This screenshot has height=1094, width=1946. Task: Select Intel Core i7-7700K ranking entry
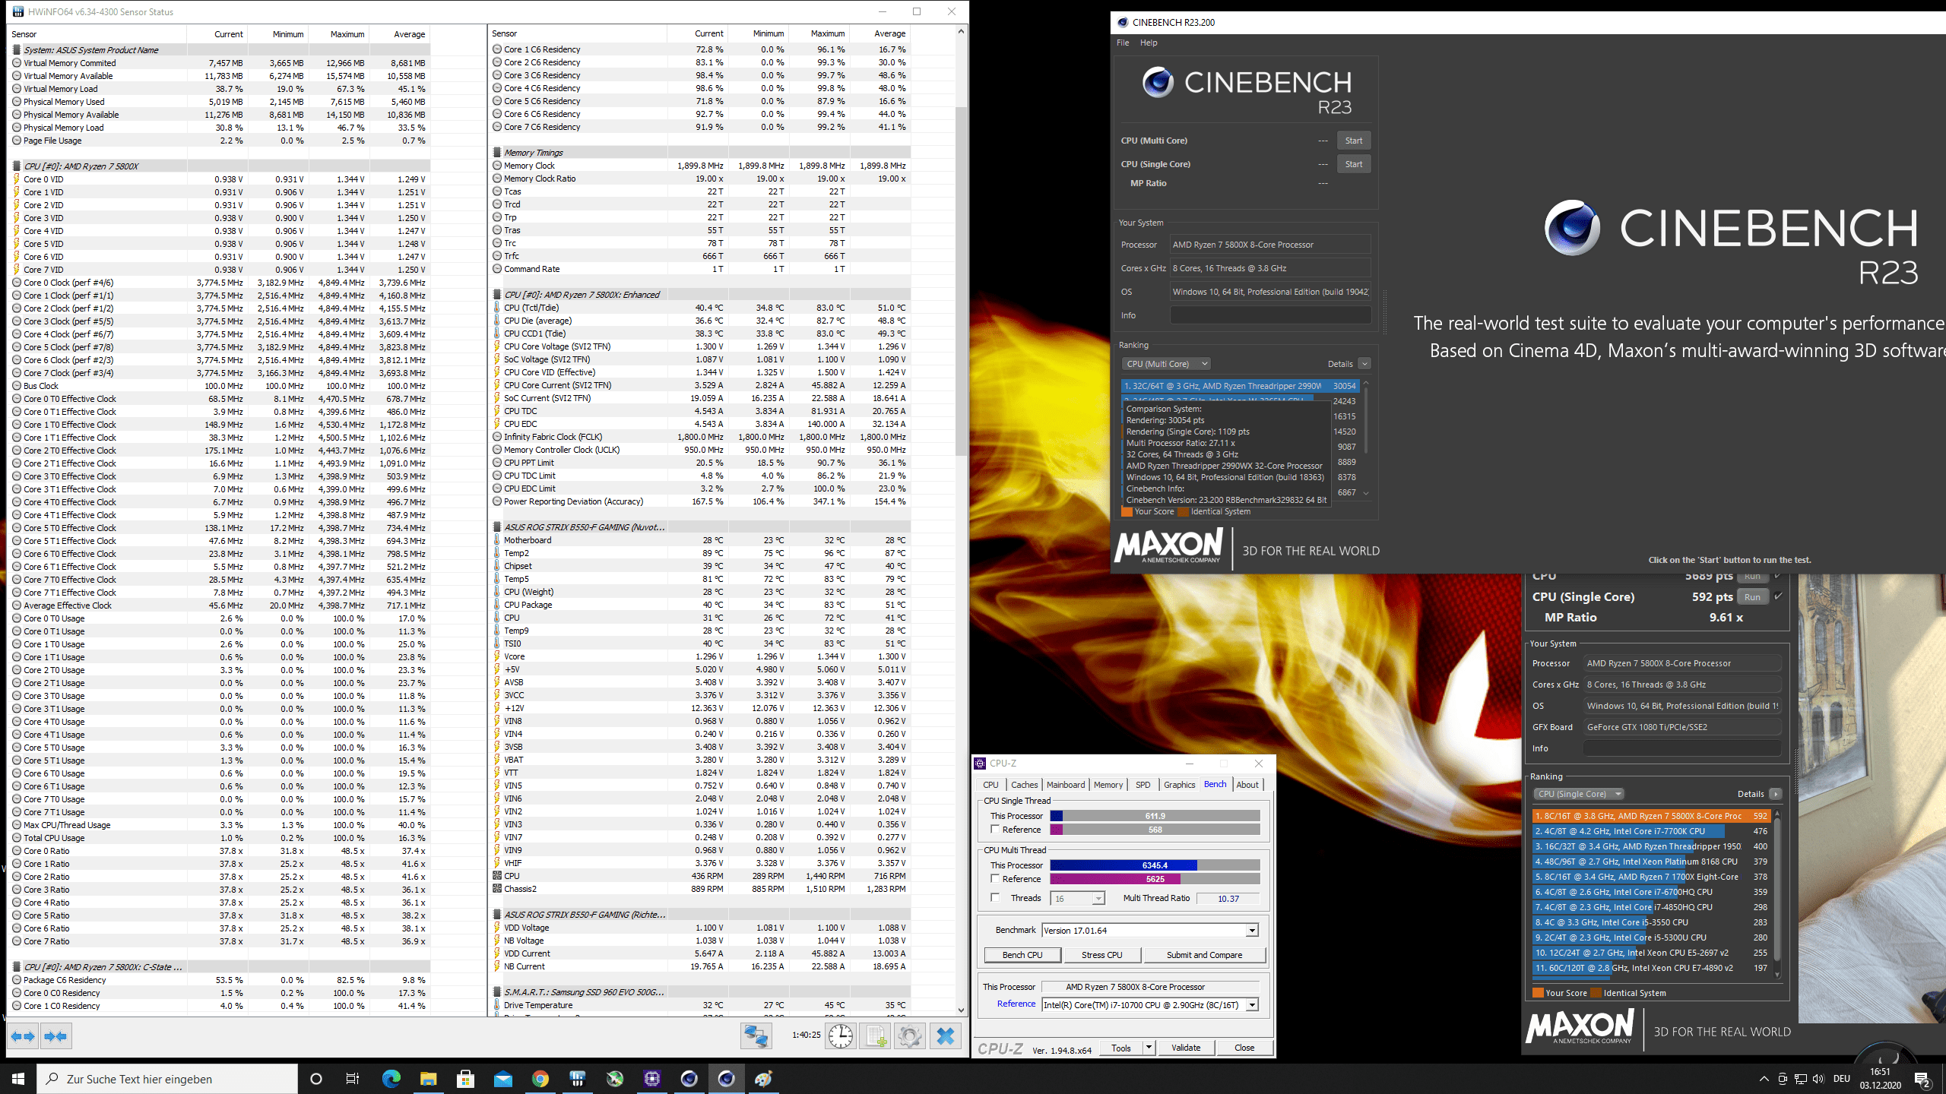click(1650, 831)
